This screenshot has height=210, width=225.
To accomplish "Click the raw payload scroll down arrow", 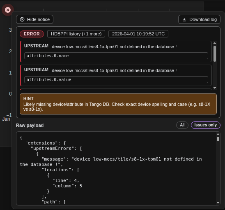I will 218,203.
